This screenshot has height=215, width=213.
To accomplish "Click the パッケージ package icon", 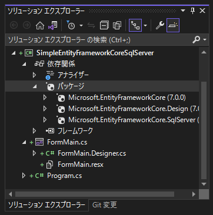I will (50, 86).
